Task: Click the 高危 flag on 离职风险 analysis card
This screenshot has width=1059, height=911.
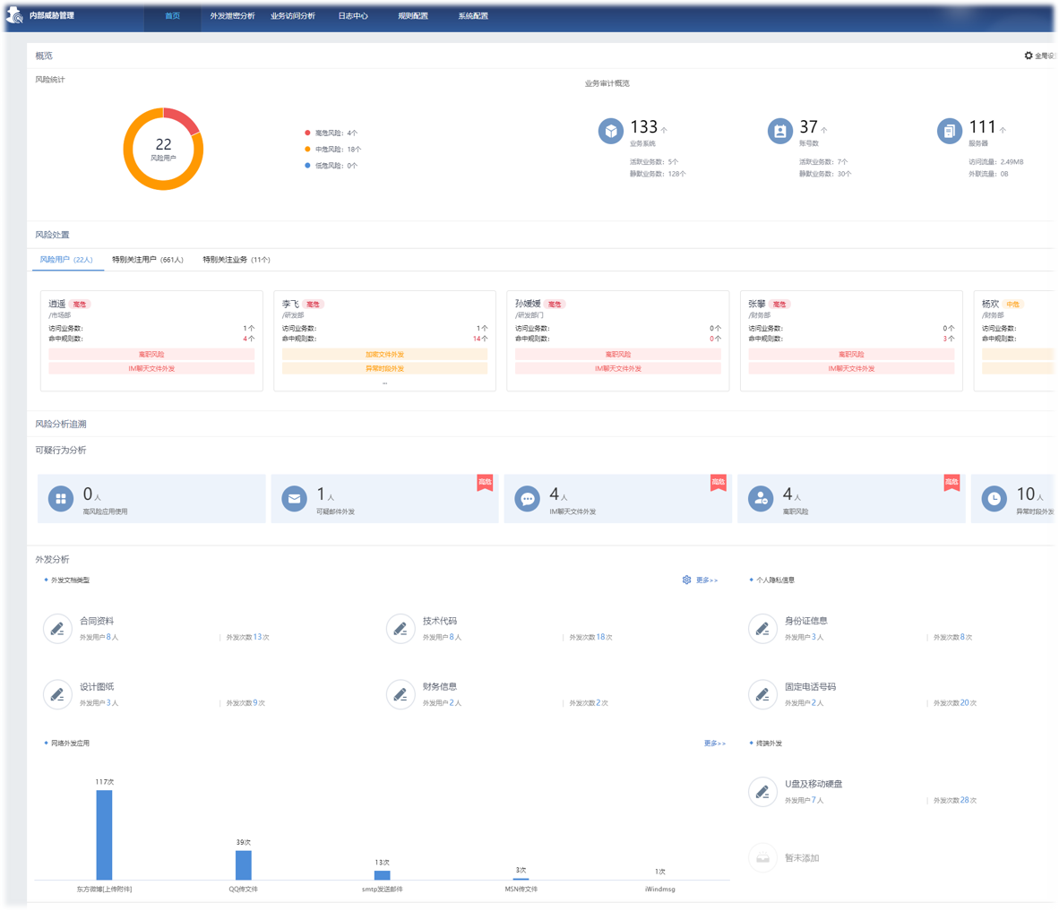Action: click(x=951, y=482)
